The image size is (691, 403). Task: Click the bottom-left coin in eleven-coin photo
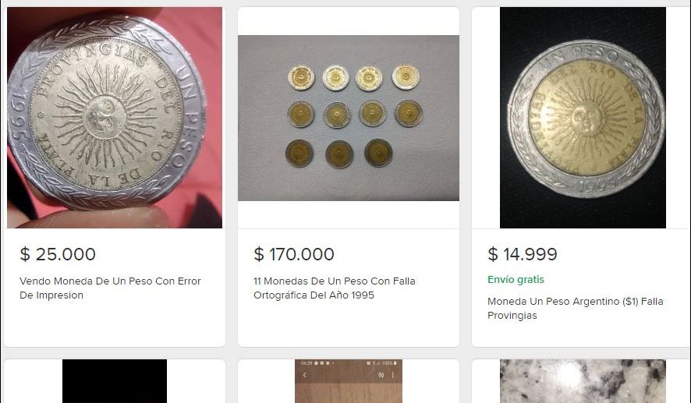click(x=299, y=153)
